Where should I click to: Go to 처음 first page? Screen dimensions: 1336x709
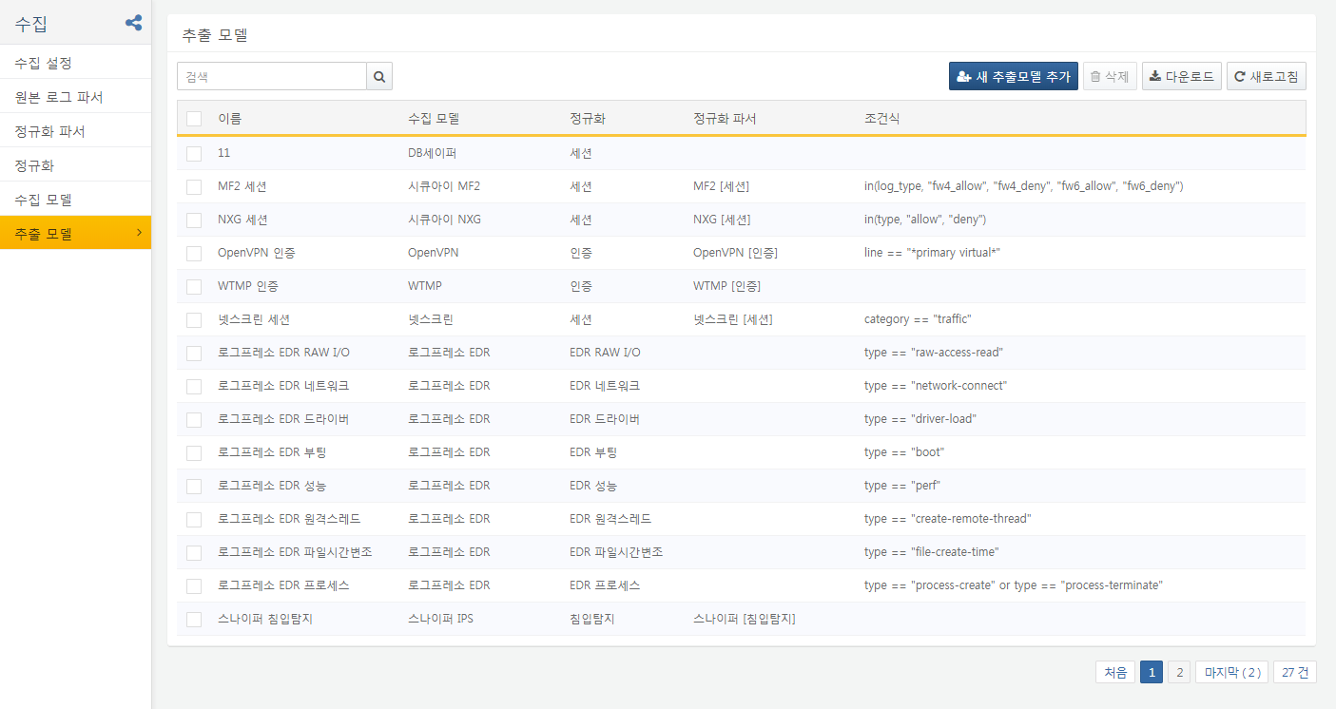[1115, 672]
